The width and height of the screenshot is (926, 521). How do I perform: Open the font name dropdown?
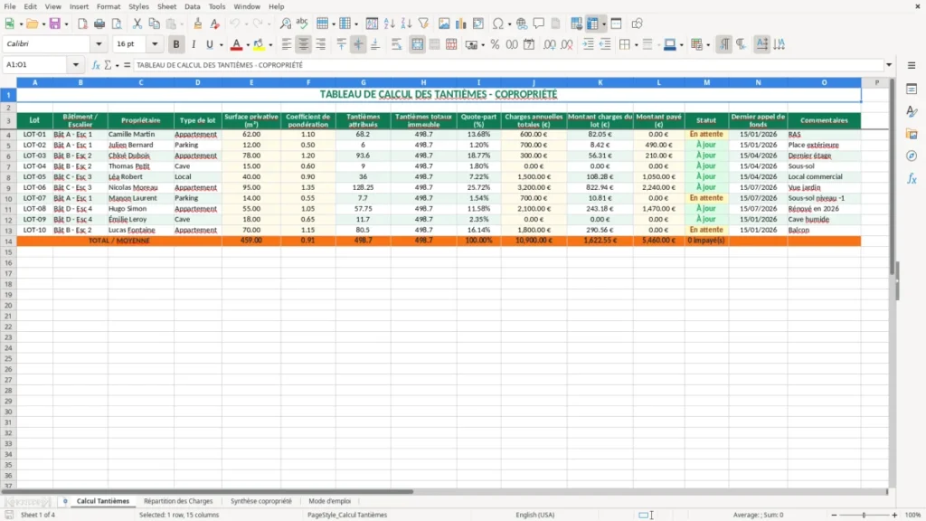click(x=99, y=44)
